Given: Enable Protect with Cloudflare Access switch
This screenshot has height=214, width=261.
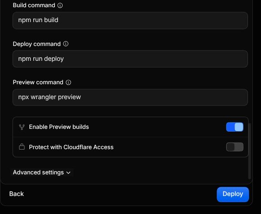Looking at the screenshot, I should pos(235,147).
